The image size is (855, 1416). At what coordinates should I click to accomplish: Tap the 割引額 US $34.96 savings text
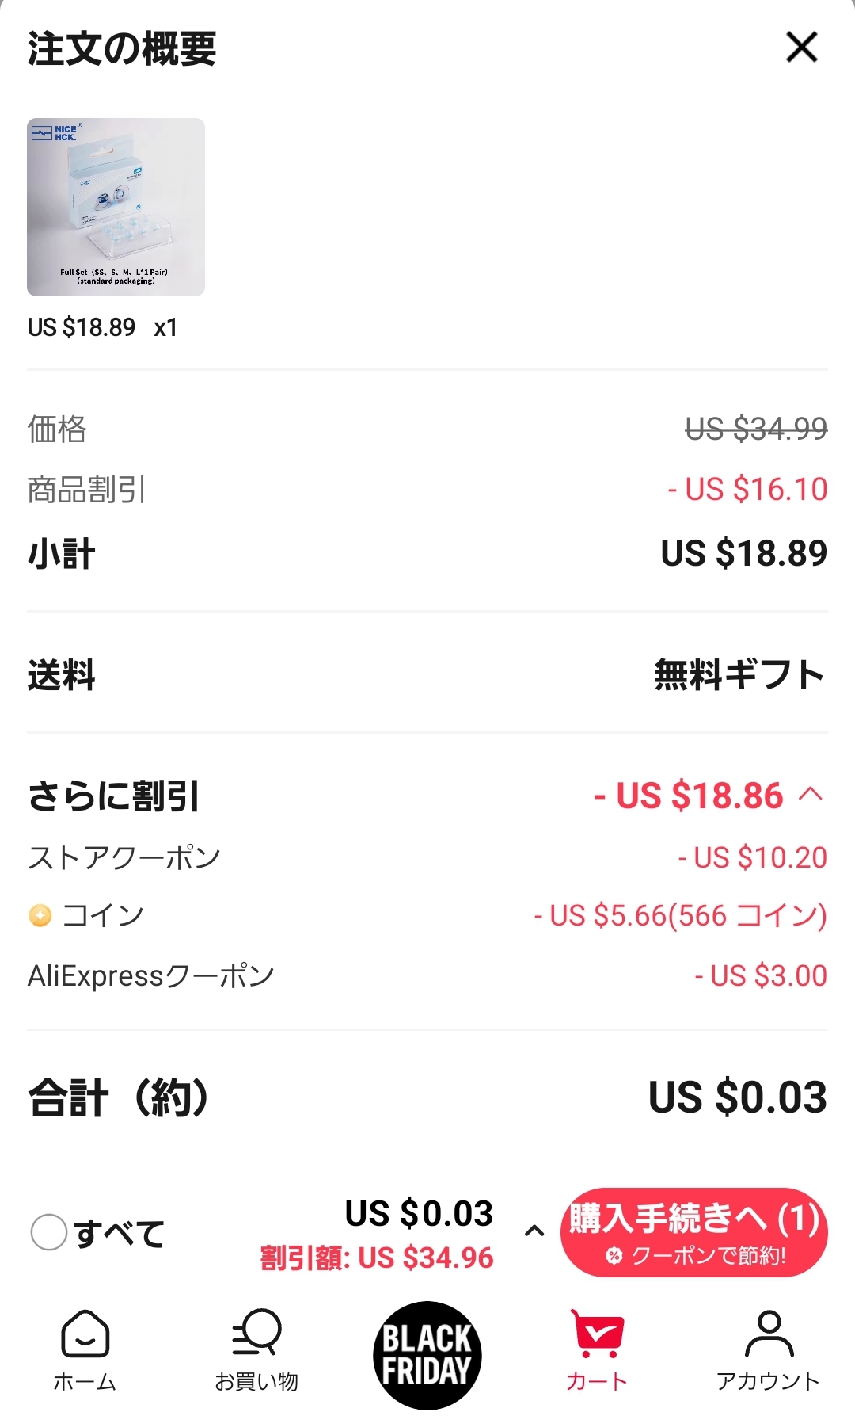(377, 1258)
